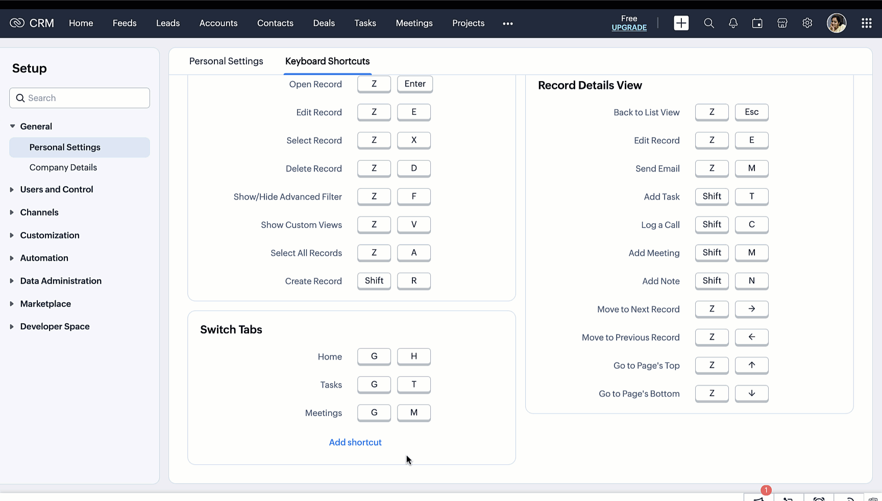Go to the Deals module
882x501 pixels.
pos(324,23)
